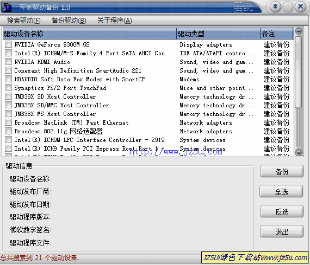
Task: Check the NVIDIA GeForce 9300M GS checkbox
Action: click(x=8, y=44)
